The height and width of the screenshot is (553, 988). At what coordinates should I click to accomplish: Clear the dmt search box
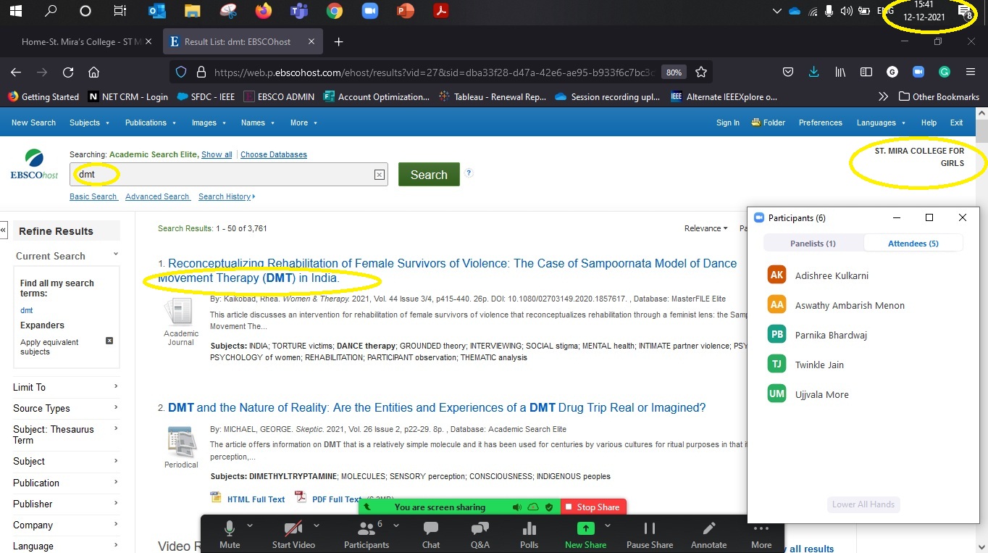click(x=379, y=175)
